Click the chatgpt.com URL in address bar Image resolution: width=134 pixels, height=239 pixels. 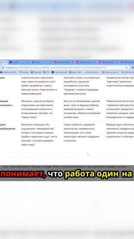(55, 68)
